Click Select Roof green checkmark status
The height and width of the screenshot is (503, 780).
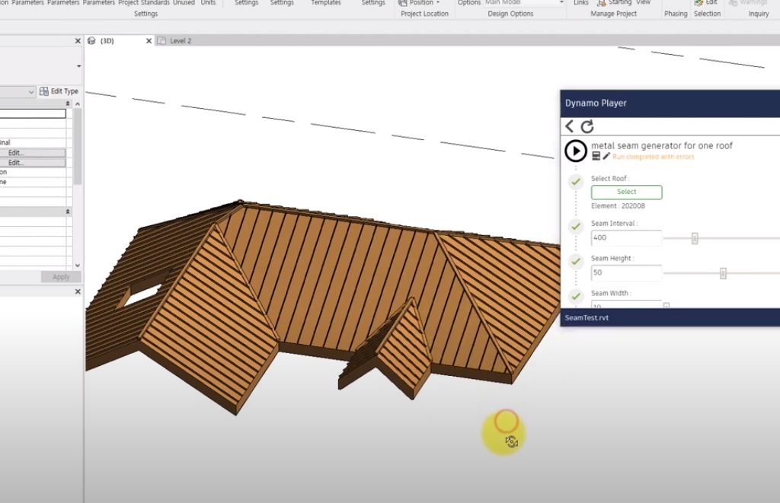click(576, 183)
